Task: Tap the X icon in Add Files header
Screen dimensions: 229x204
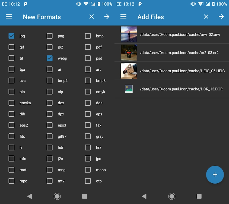Action: pyautogui.click(x=206, y=17)
